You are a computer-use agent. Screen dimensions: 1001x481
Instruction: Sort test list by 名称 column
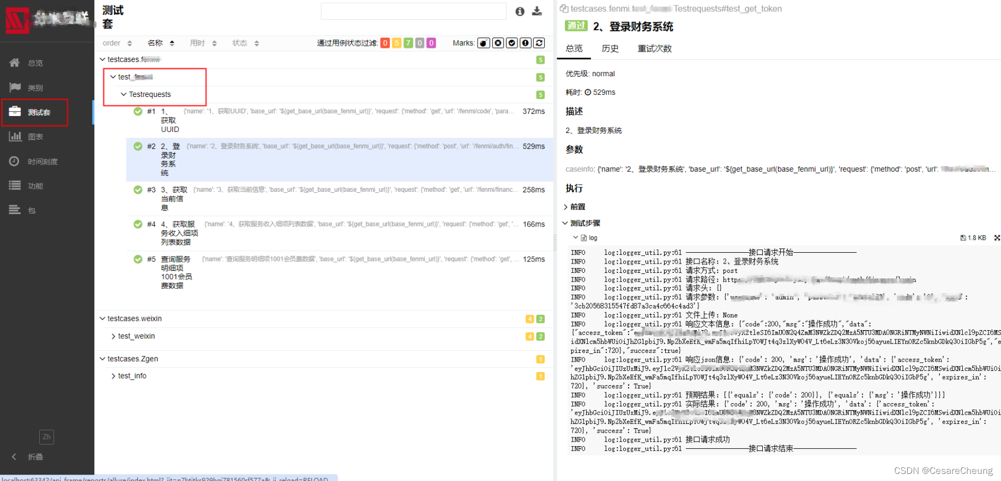[161, 43]
